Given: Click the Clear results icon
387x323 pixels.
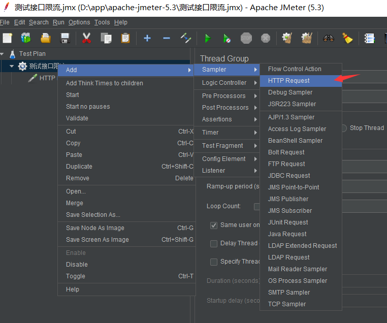Looking at the screenshot, I should click(287, 38).
